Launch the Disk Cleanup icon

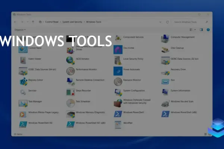(x=165, y=50)
